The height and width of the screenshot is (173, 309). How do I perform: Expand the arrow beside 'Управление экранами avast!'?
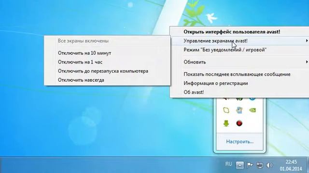coord(307,41)
